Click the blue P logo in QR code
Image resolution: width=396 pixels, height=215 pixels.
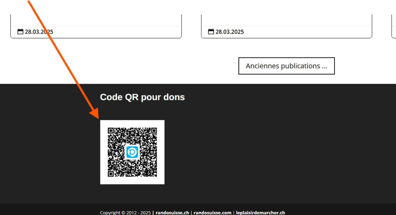click(132, 152)
